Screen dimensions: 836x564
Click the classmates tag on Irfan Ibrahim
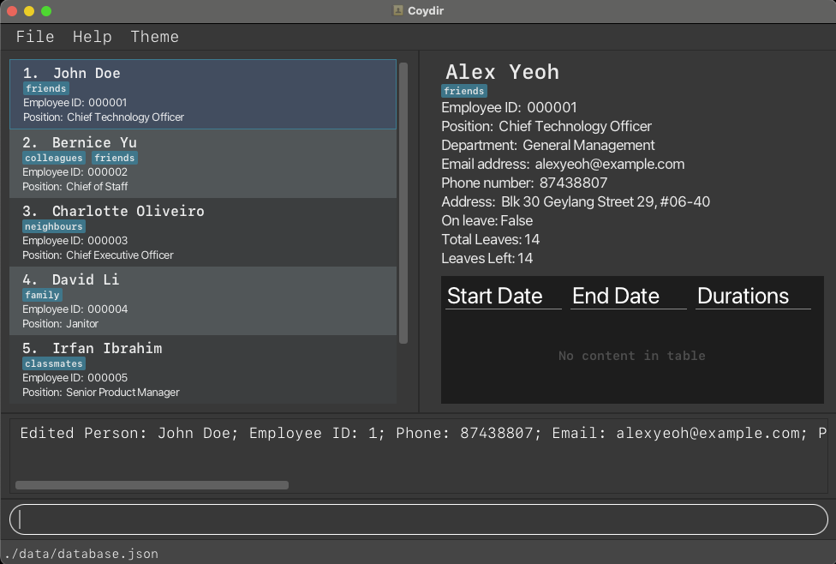[54, 363]
